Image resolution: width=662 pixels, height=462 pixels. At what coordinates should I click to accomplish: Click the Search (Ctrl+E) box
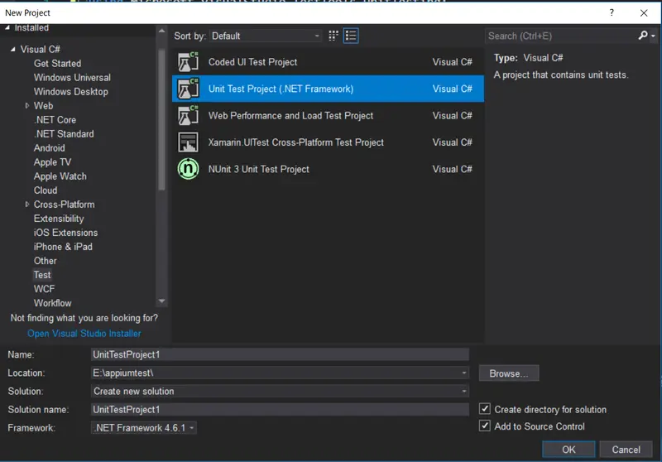tap(561, 36)
